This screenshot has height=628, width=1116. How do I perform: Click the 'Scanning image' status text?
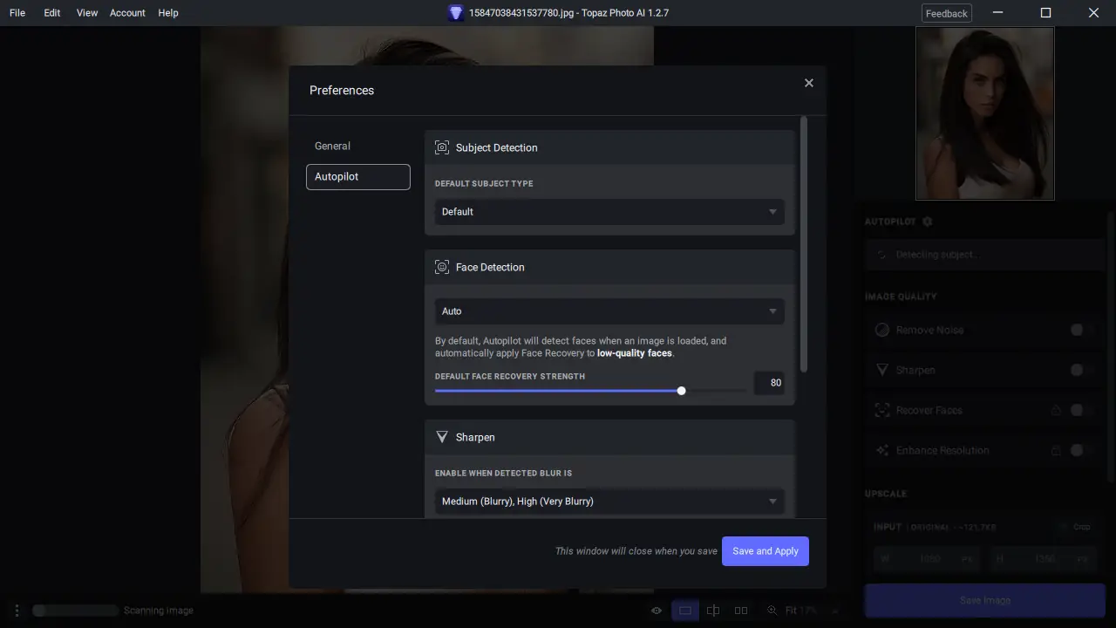[x=159, y=611]
